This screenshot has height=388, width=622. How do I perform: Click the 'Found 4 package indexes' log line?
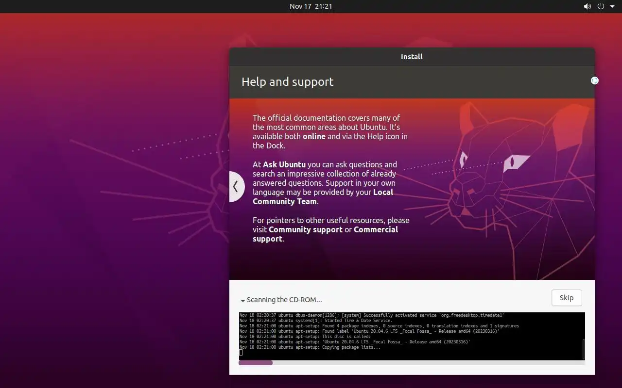tap(379, 326)
